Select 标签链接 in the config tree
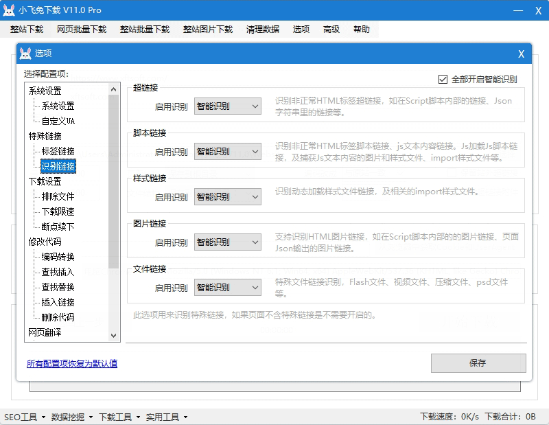 (58, 151)
